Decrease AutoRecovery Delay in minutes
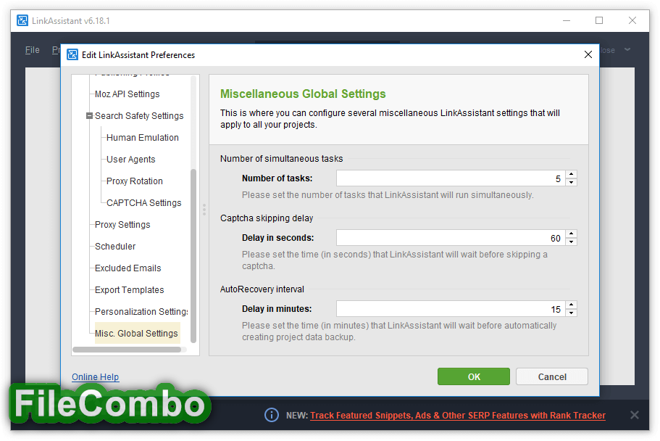The height and width of the screenshot is (441, 660). [x=571, y=313]
